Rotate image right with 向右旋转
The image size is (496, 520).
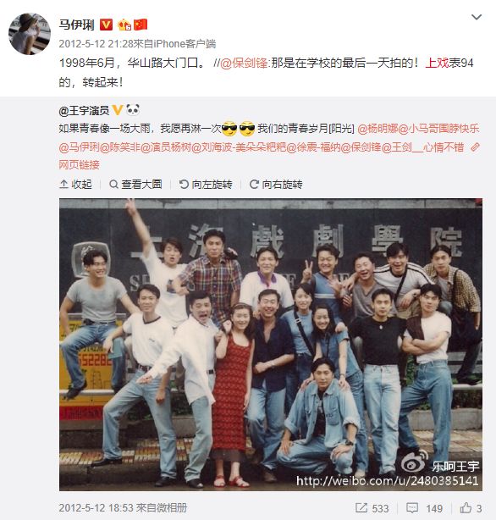point(276,184)
